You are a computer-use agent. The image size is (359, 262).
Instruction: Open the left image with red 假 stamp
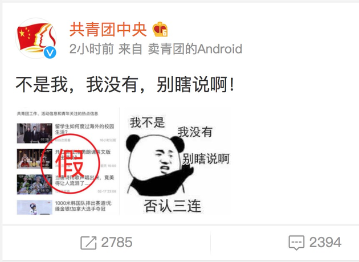[x=67, y=161]
